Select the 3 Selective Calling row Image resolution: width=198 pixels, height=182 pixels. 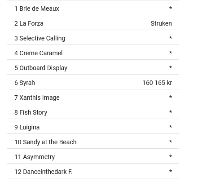[93, 37]
